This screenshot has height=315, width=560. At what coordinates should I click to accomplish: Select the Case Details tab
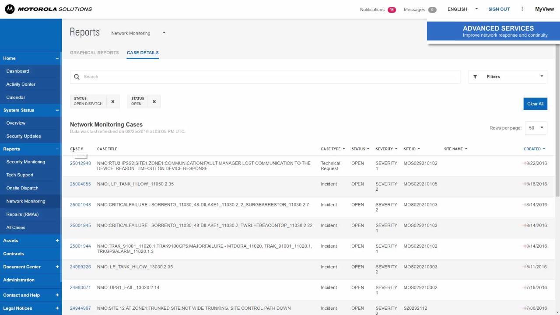[x=143, y=52]
